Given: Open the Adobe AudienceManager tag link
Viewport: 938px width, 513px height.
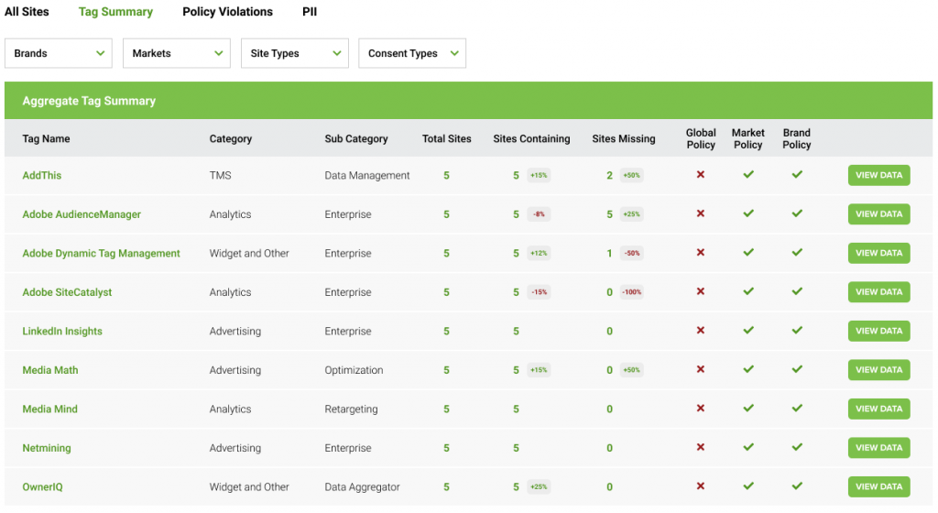Looking at the screenshot, I should (x=82, y=214).
